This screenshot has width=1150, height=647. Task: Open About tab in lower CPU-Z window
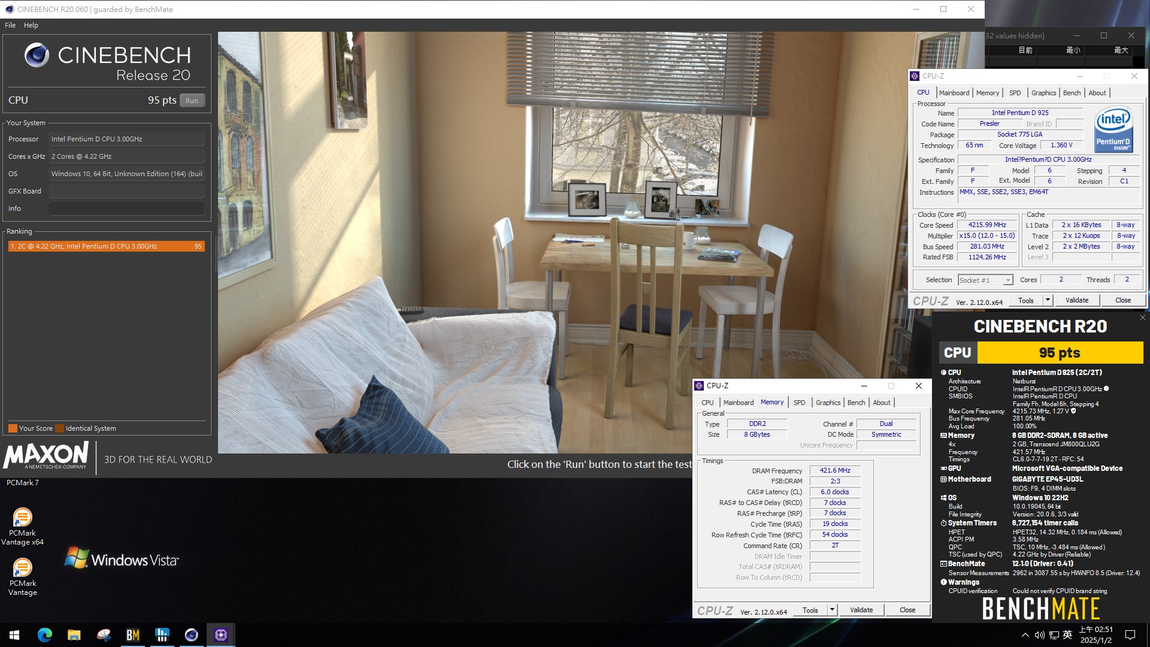point(881,403)
